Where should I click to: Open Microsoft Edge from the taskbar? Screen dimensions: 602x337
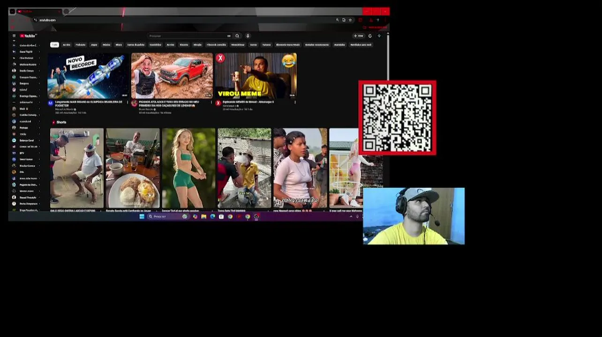click(212, 216)
